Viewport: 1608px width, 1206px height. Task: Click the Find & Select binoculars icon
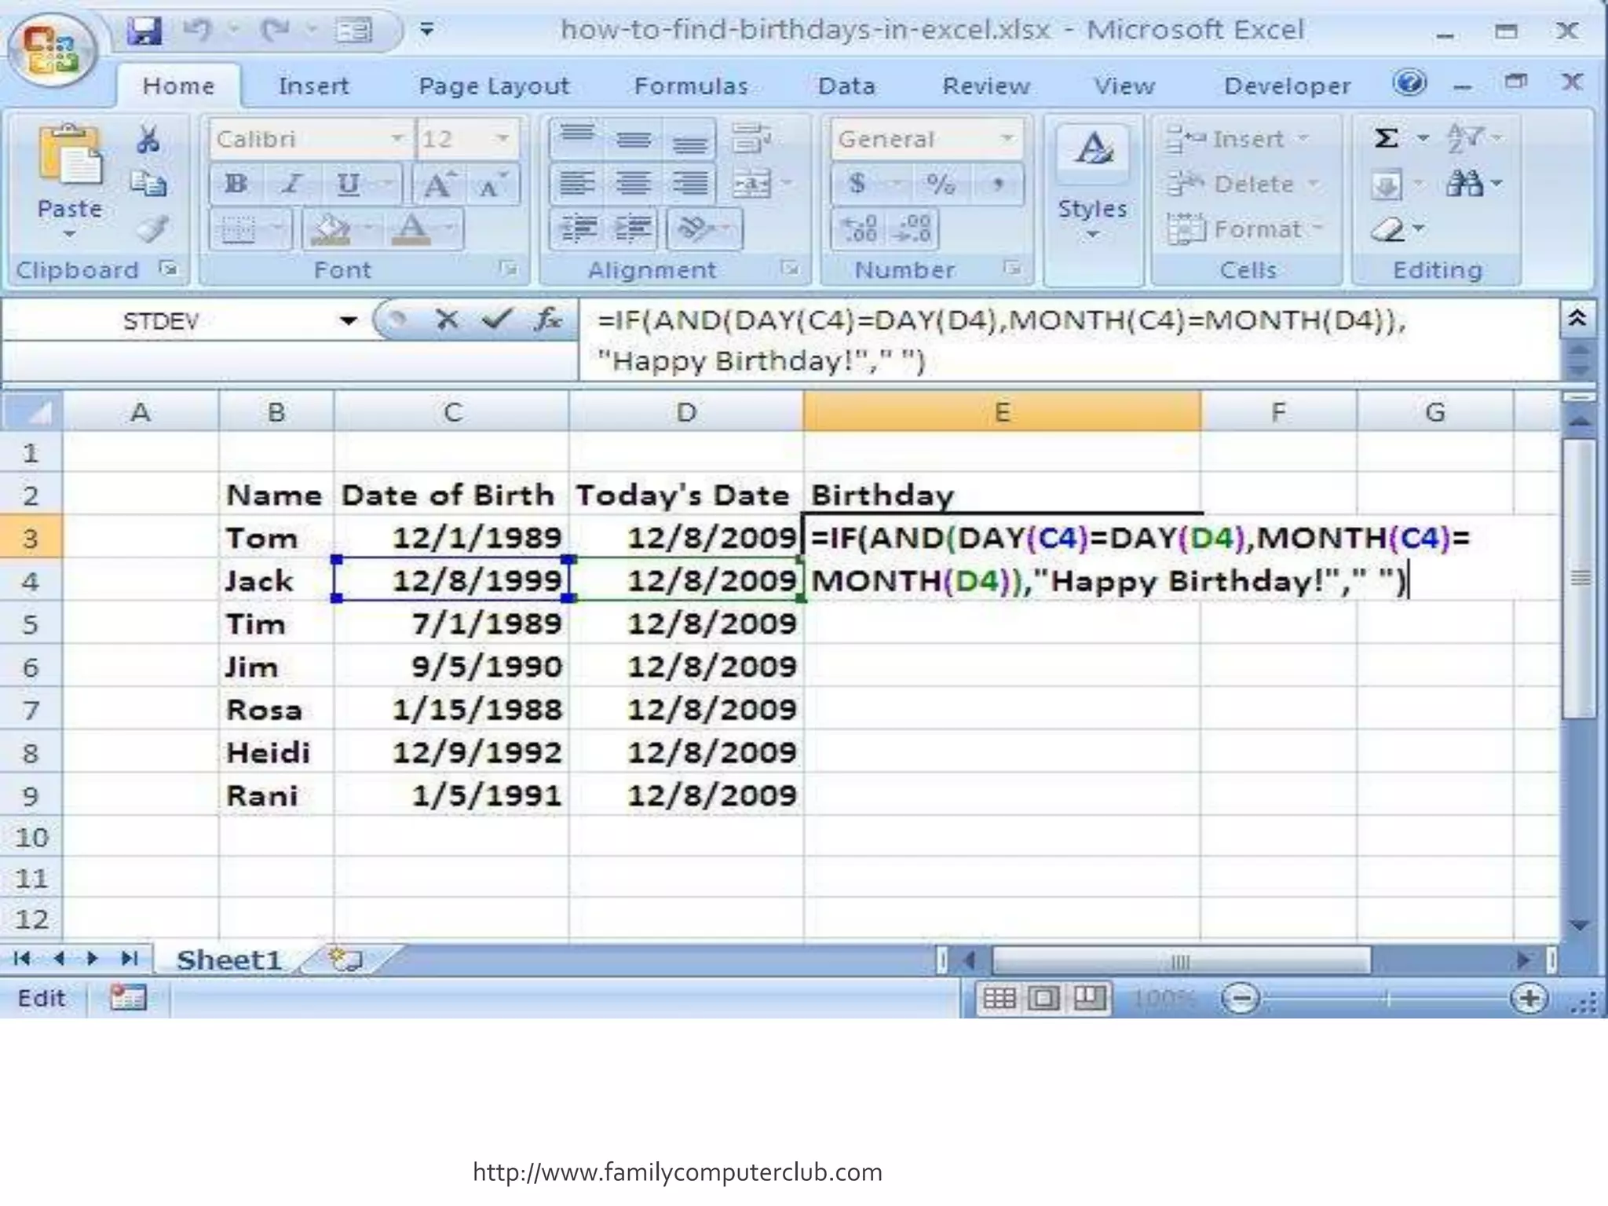1465,184
